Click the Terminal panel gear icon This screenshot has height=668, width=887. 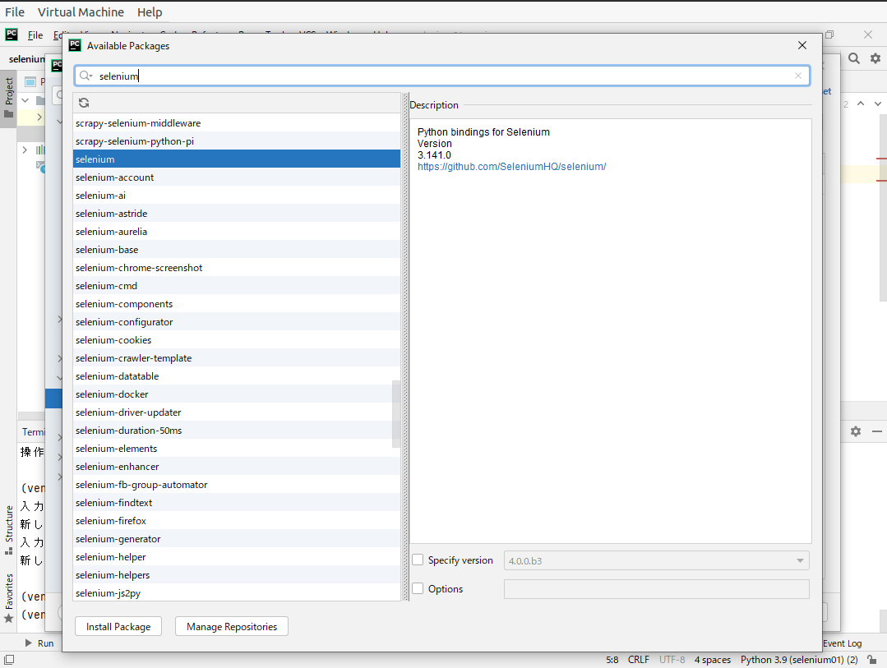point(856,431)
